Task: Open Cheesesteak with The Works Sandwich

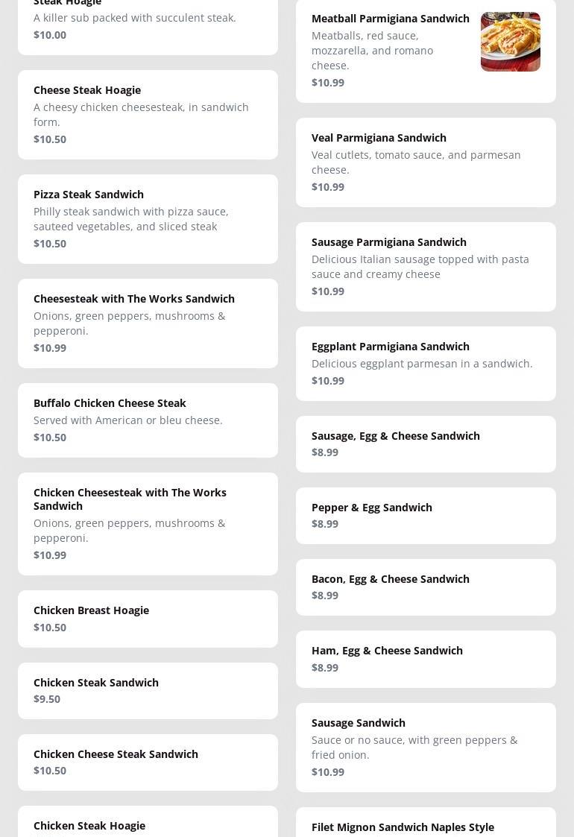Action: [148, 323]
